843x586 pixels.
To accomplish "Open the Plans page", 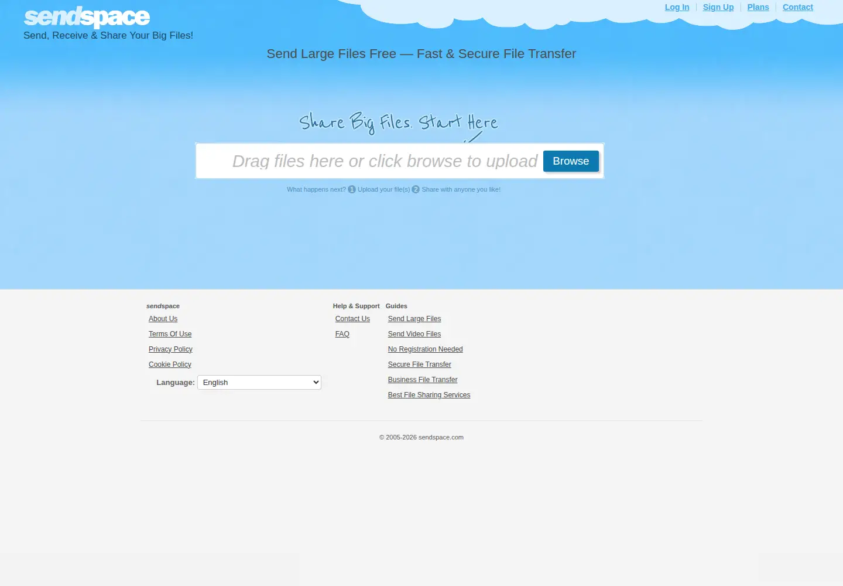I will point(758,7).
